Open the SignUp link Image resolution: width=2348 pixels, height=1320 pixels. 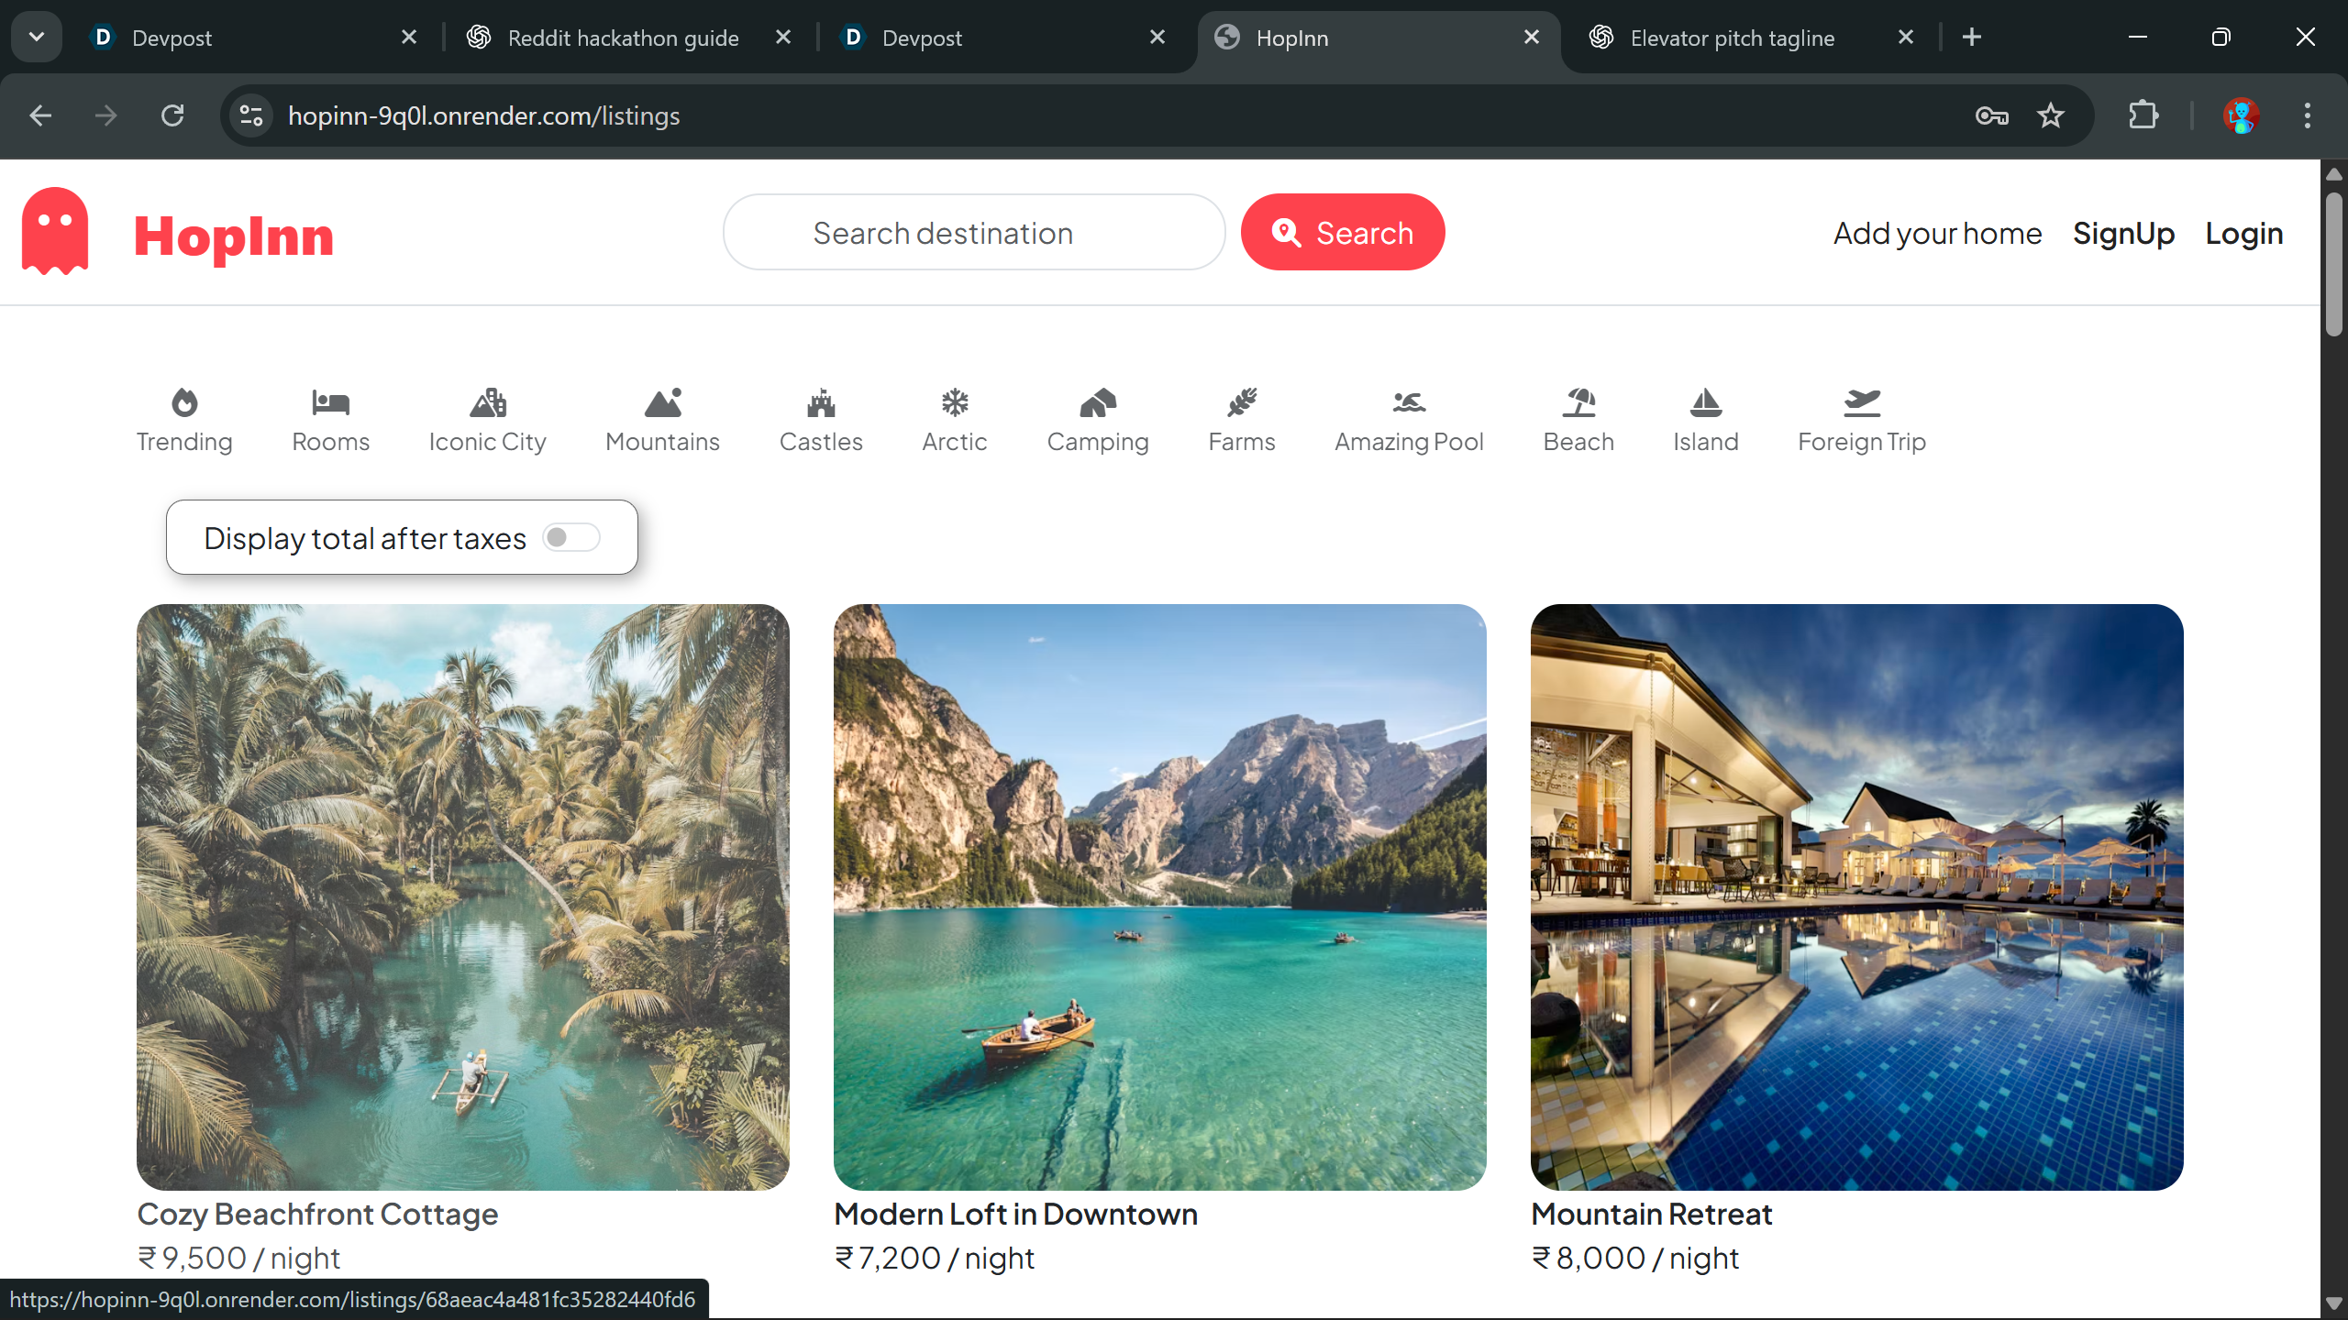[2123, 234]
